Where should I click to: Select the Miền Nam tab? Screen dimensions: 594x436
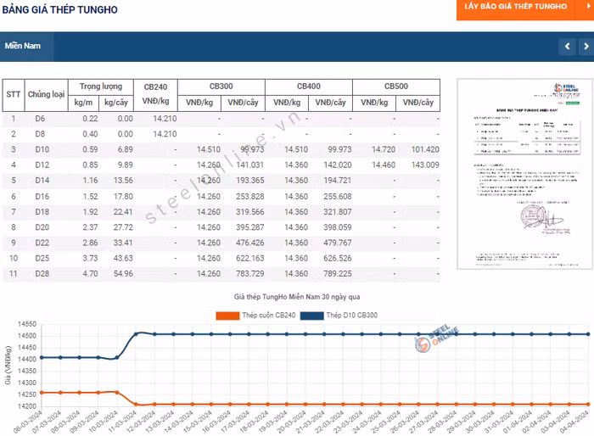tap(26, 46)
